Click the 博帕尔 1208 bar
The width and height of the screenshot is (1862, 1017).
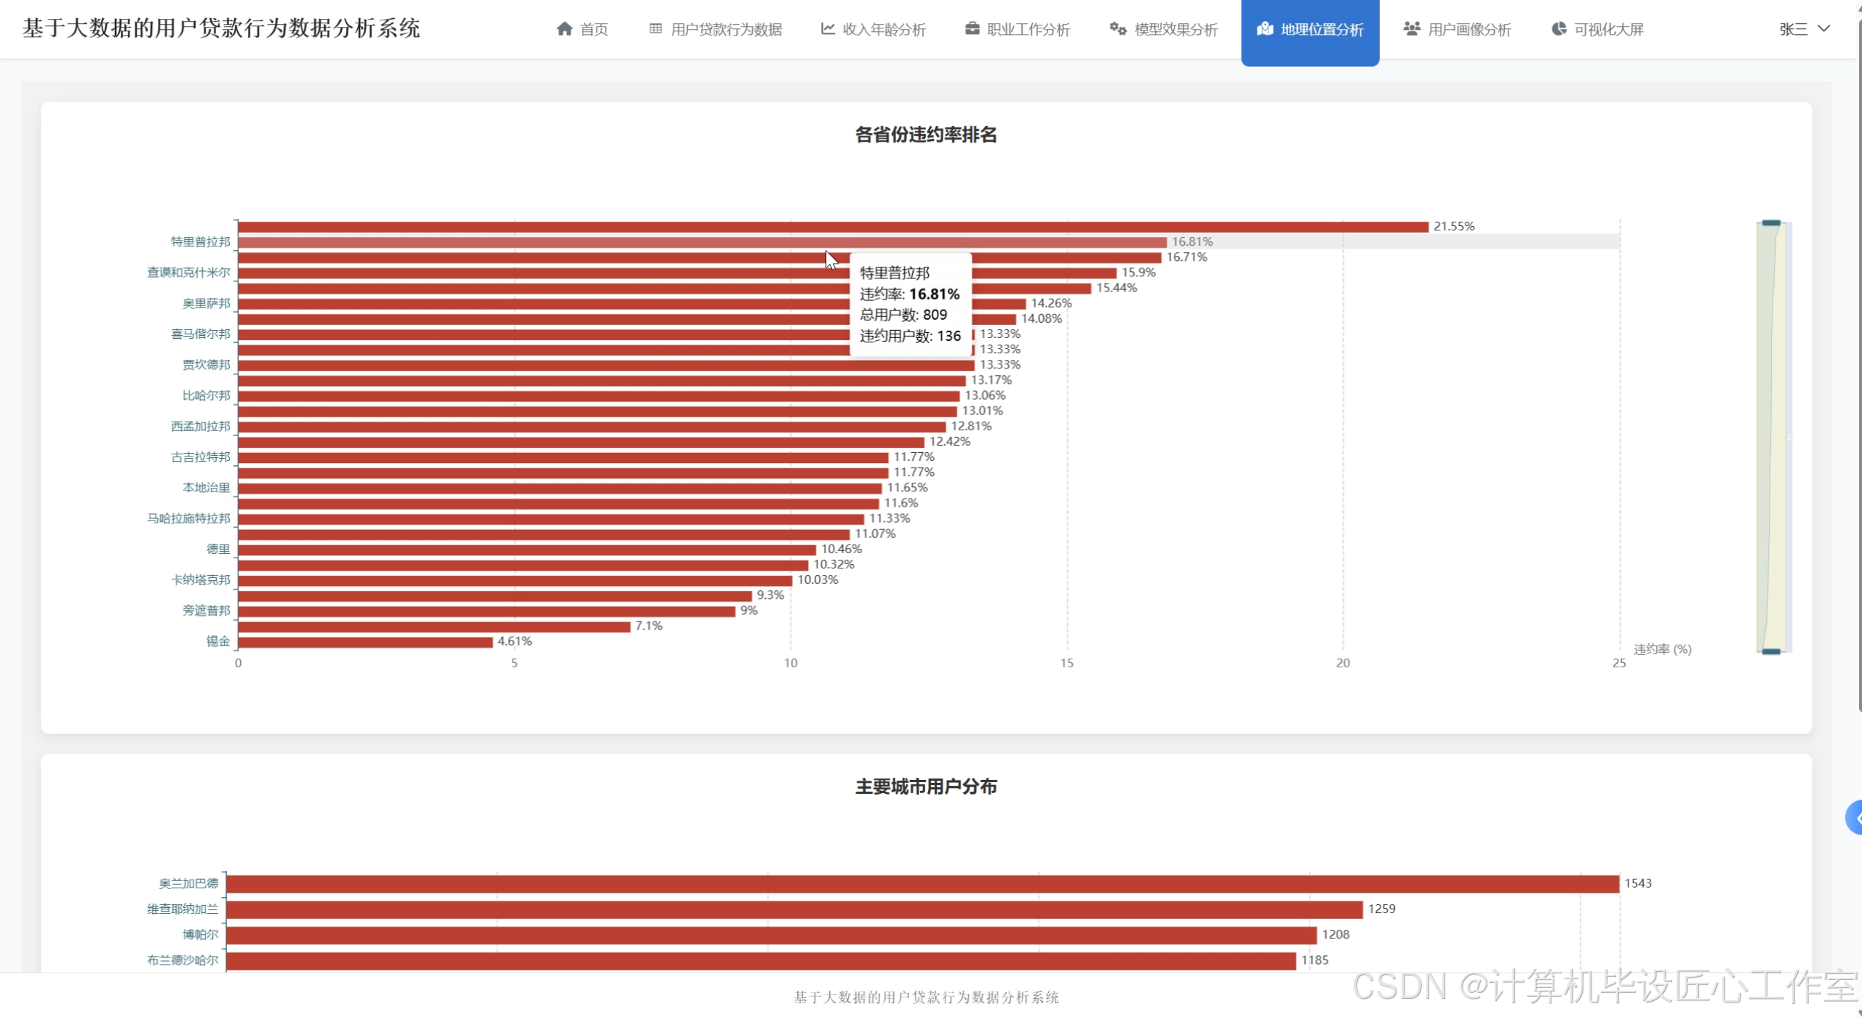tap(772, 935)
